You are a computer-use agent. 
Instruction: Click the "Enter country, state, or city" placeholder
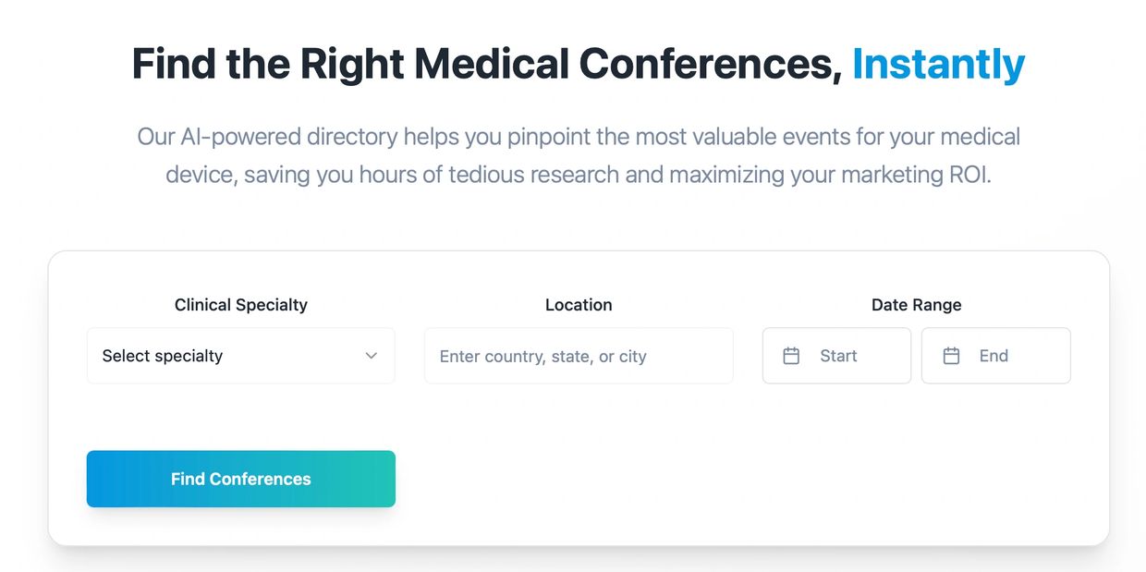543,357
